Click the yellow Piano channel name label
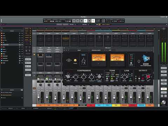The width and height of the screenshot is (168, 126). point(116,105)
